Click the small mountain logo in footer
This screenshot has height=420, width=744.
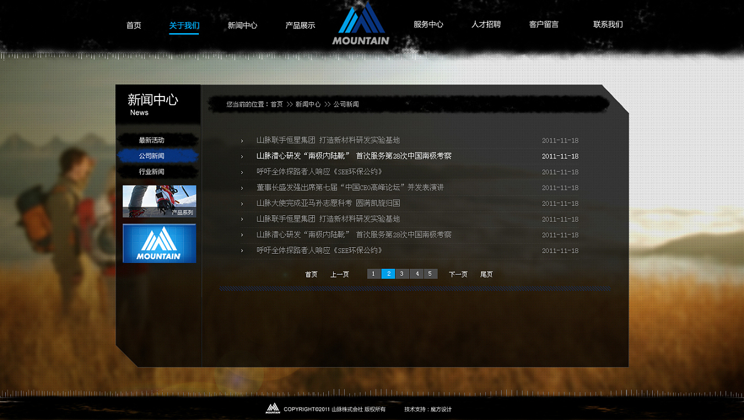coord(273,408)
